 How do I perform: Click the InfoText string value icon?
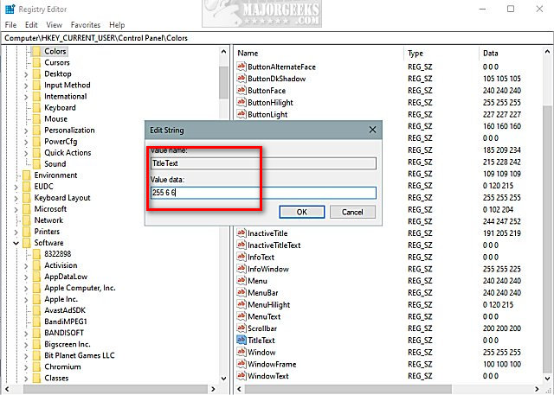(x=242, y=257)
